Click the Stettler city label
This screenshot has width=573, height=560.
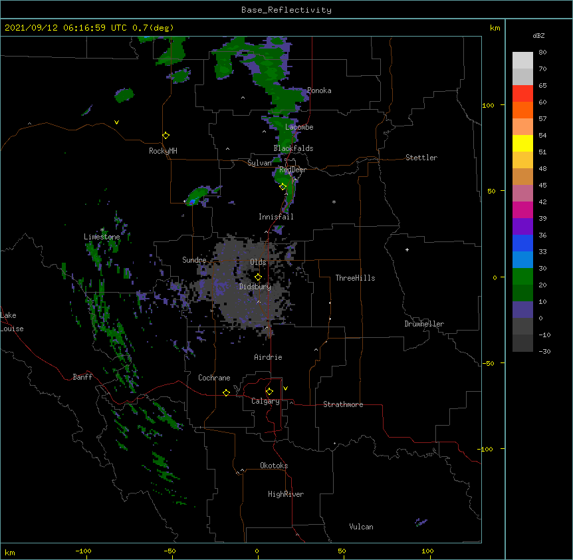(421, 158)
